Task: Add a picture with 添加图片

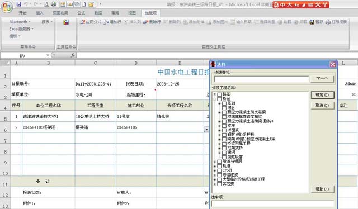Action: click(x=218, y=22)
